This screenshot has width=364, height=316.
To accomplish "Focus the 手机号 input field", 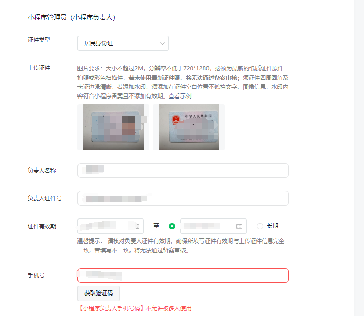I will 183,275.
